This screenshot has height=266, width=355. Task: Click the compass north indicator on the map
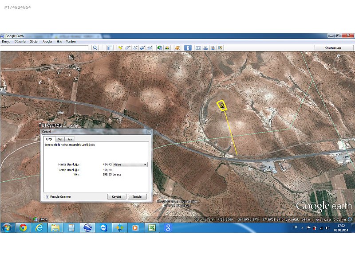339,56
